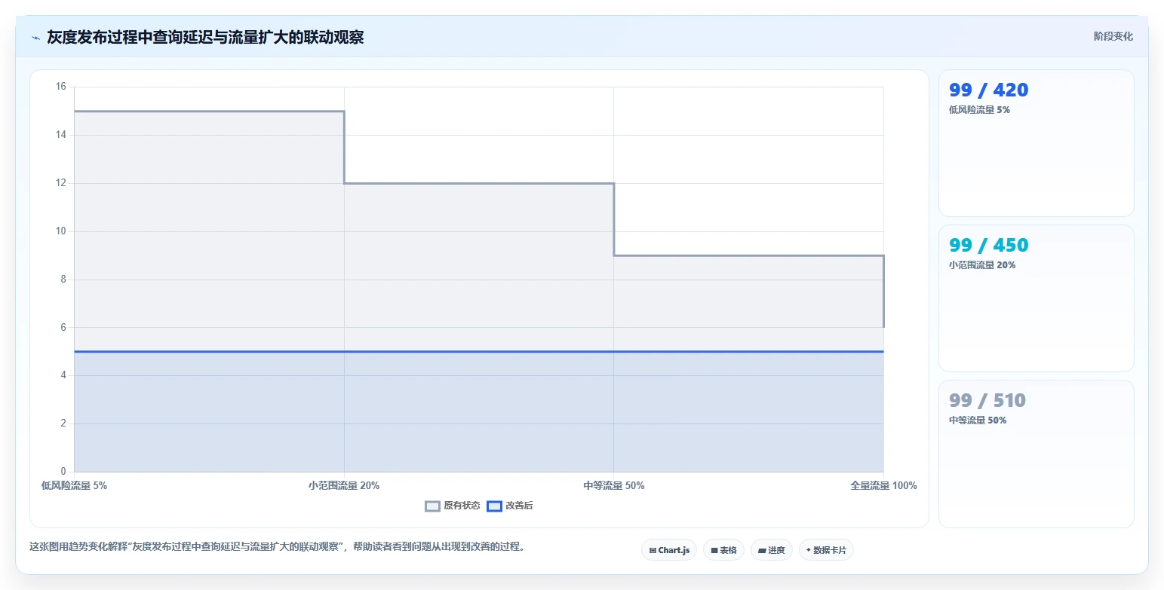1164x590 pixels.
Task: Open the 99 / 510 stat card
Action: click(x=1036, y=454)
